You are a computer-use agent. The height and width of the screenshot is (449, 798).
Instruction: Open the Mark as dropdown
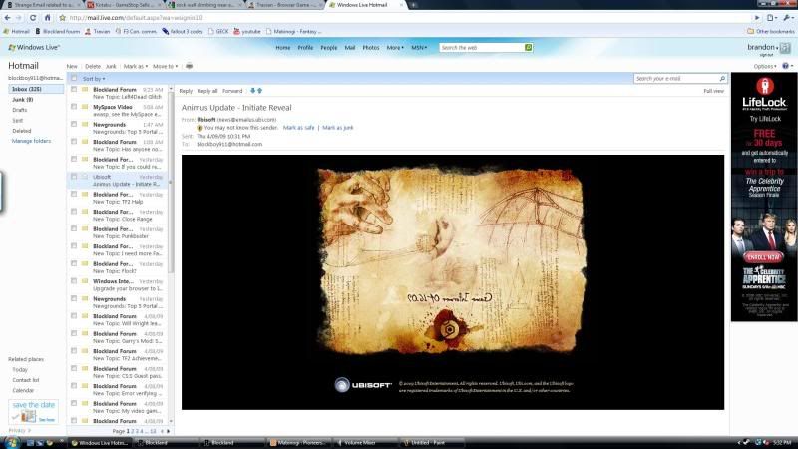coord(136,66)
